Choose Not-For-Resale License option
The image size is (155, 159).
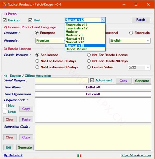click(89, 55)
